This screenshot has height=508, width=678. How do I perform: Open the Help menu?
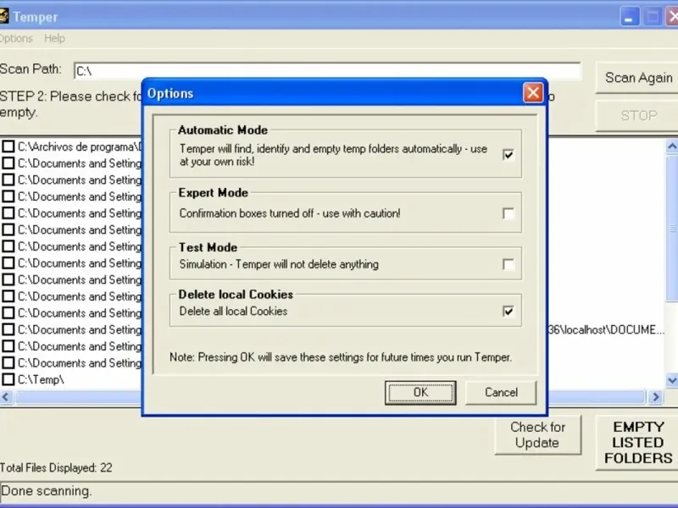(x=54, y=38)
